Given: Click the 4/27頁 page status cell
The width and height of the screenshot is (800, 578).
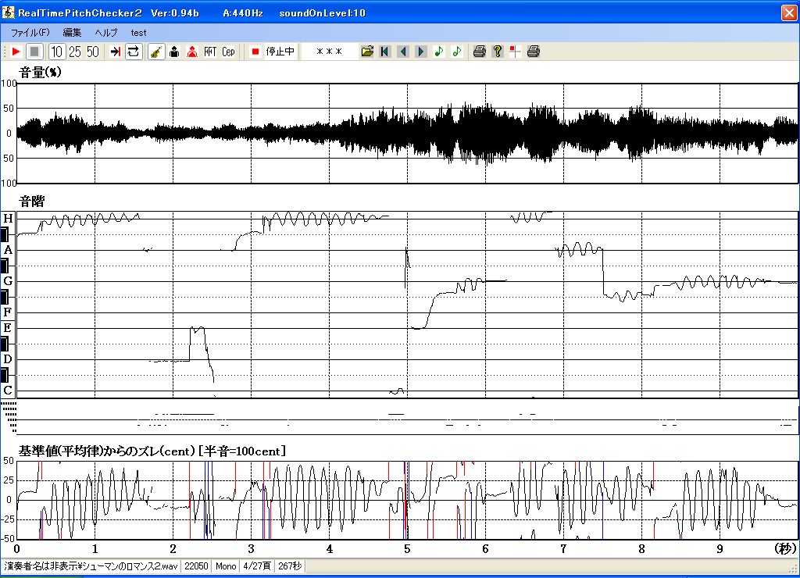Looking at the screenshot, I should pos(257,566).
